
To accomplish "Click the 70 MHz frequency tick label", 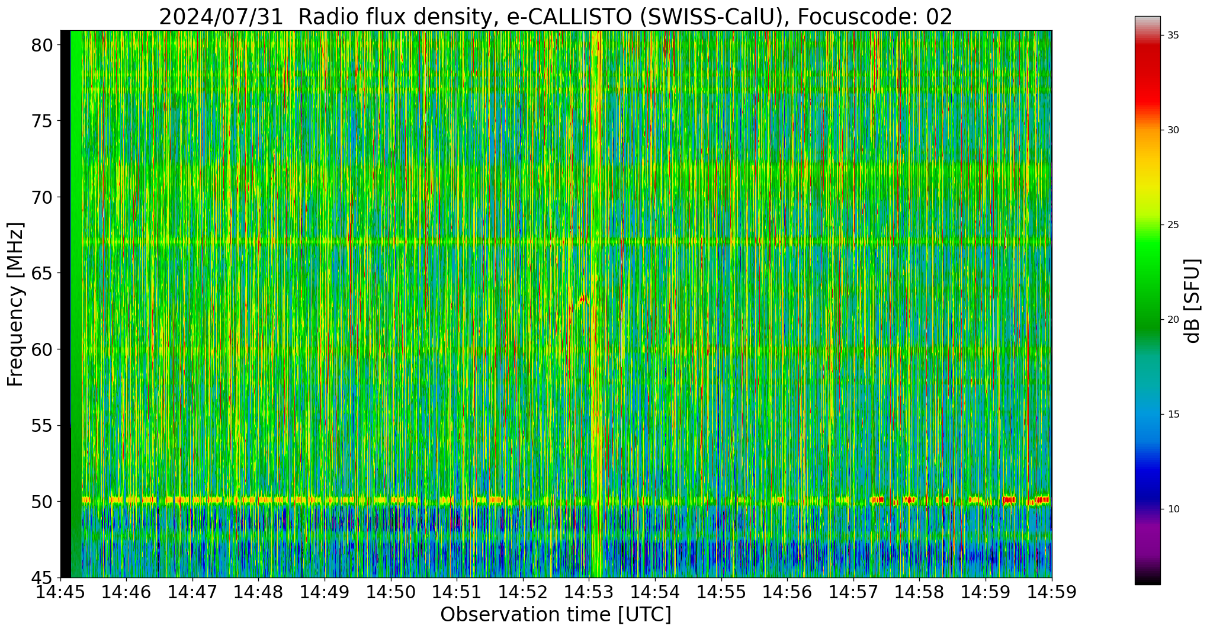I will 42,197.
